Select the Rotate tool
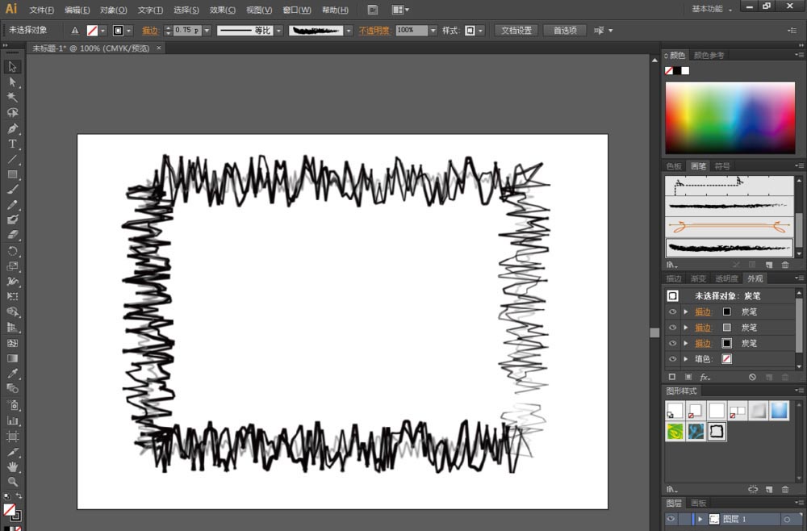Image resolution: width=807 pixels, height=531 pixels. point(12,251)
